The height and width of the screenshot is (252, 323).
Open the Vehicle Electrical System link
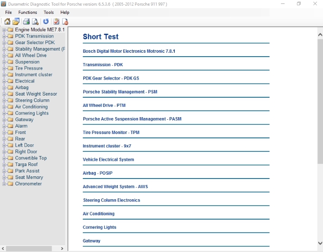tap(108, 159)
